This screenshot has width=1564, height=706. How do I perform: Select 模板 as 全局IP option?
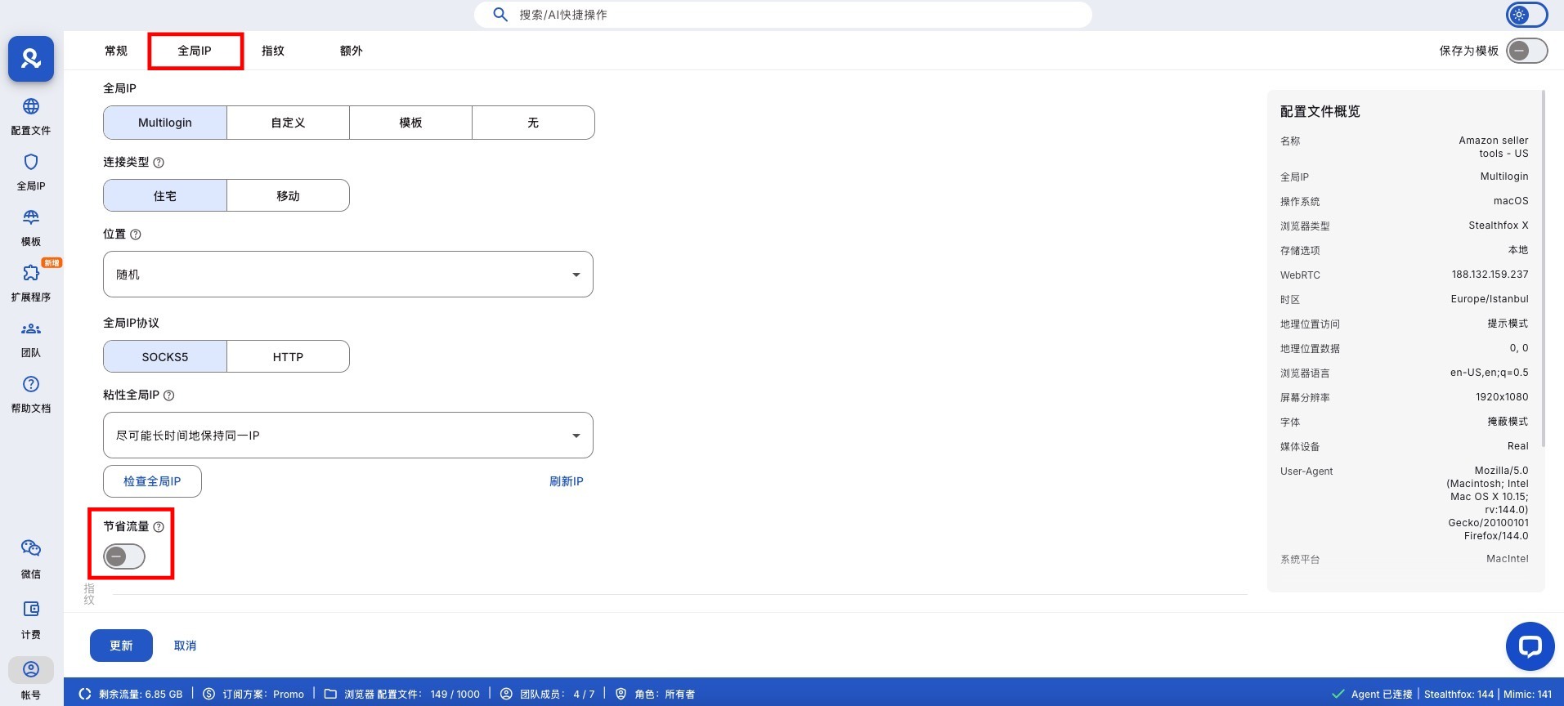point(410,123)
